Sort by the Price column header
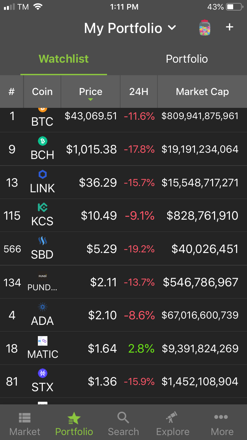 91,92
